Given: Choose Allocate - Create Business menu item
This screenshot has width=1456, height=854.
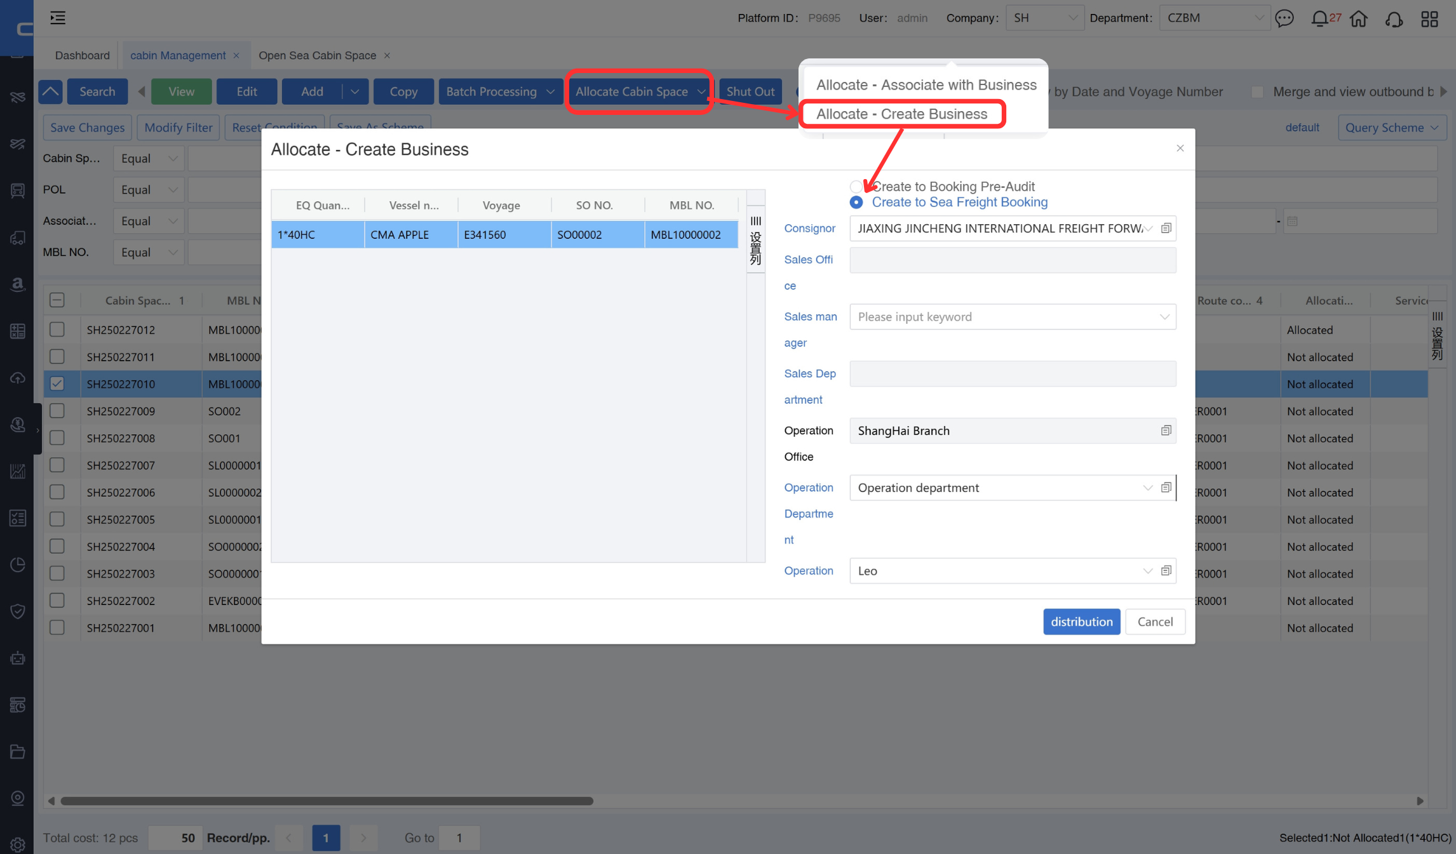Looking at the screenshot, I should coord(902,114).
